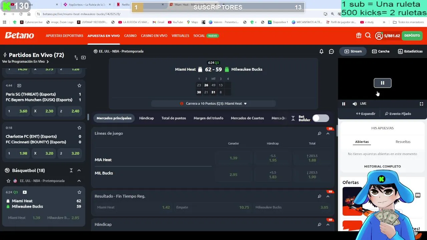
Task: Select the Cancha view tab
Action: point(381,51)
